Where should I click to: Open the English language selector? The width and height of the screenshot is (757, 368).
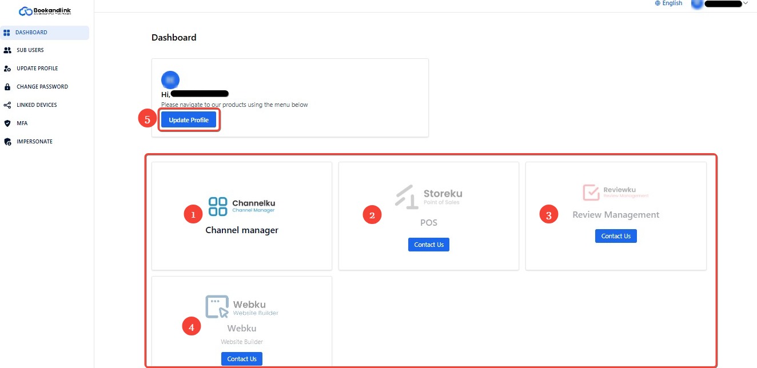click(668, 3)
